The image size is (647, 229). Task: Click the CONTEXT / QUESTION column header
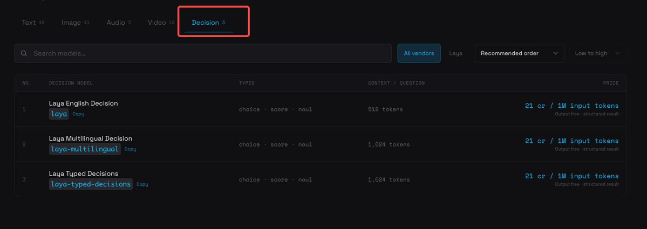click(396, 83)
